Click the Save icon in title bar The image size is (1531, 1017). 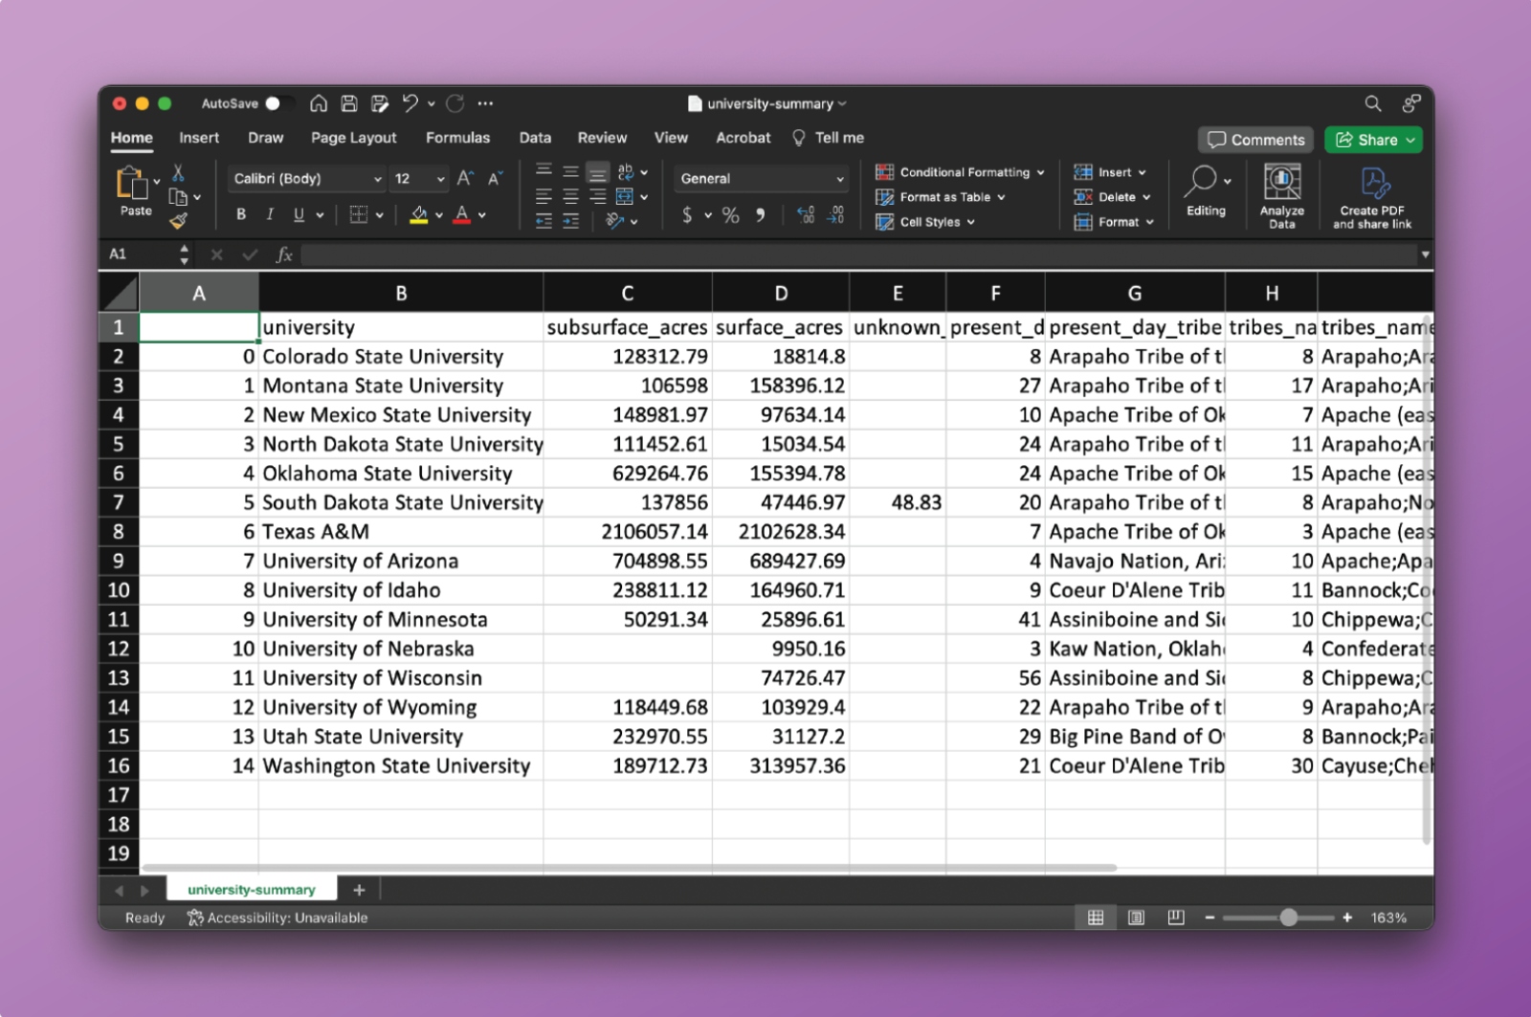pyautogui.click(x=349, y=103)
